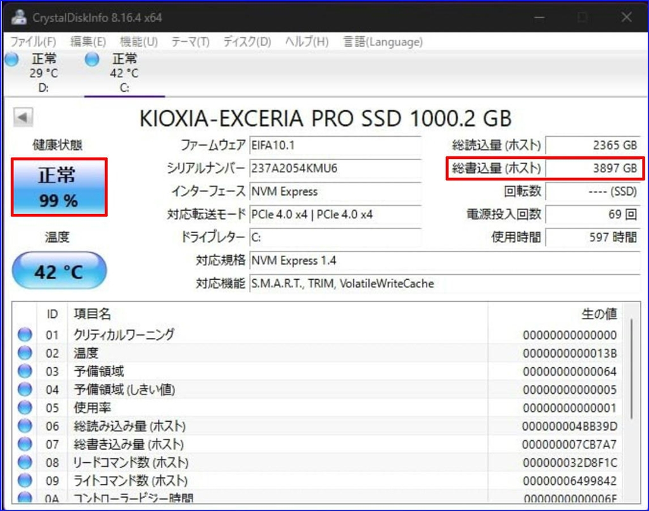Click the previous disk arrow button
The width and height of the screenshot is (649, 511).
[23, 117]
